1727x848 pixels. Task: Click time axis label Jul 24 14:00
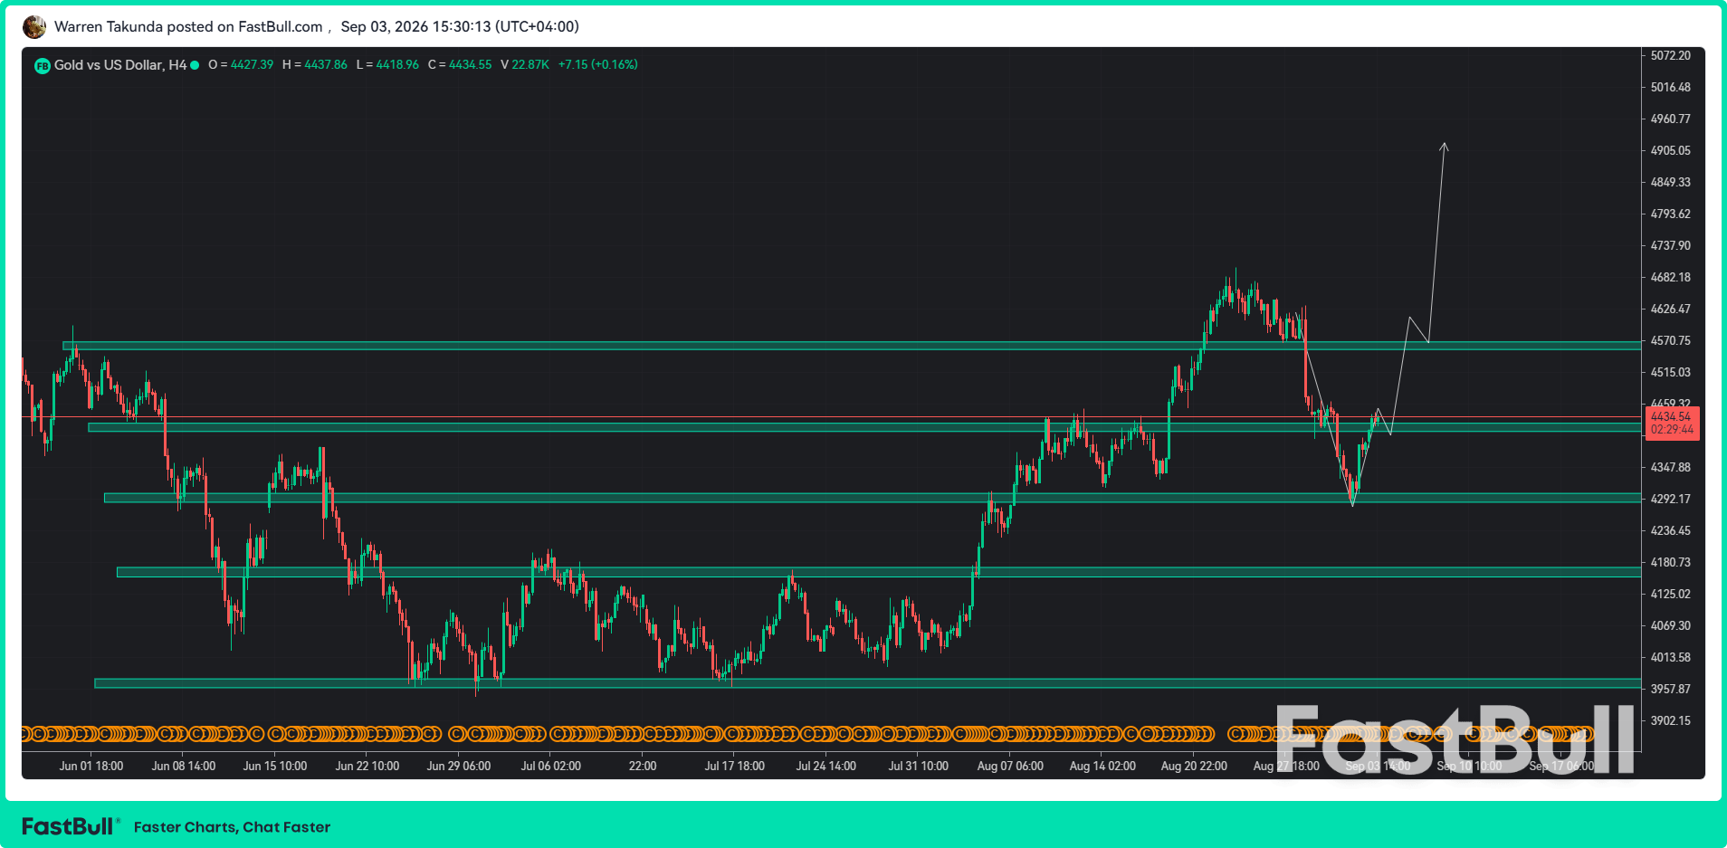pos(826,767)
